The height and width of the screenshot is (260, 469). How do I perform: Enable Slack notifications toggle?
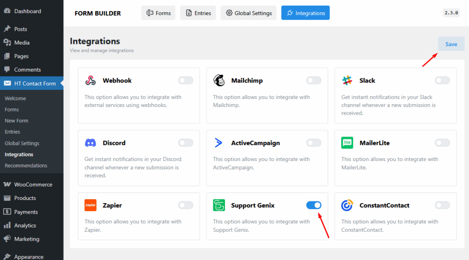[442, 81]
